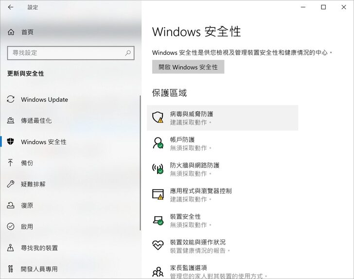Minimize the 設定 window
The width and height of the screenshot is (354, 279).
pyautogui.click(x=303, y=7)
